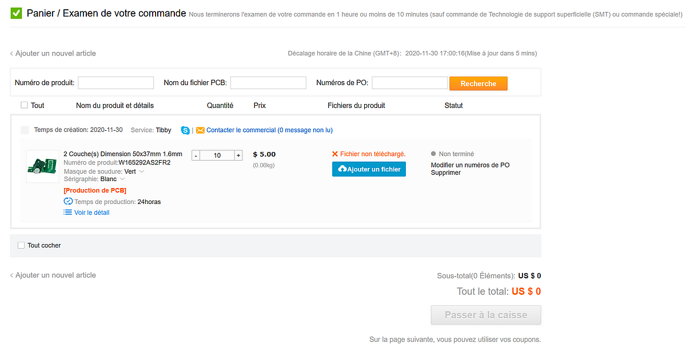Click 'Supprimer' to remove the item

pyautogui.click(x=446, y=173)
